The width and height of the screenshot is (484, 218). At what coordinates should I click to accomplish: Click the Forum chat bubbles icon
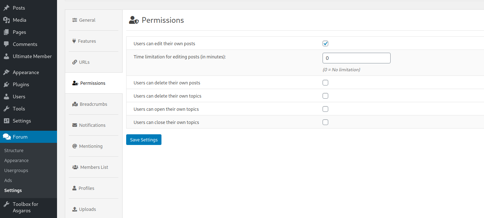click(x=7, y=137)
